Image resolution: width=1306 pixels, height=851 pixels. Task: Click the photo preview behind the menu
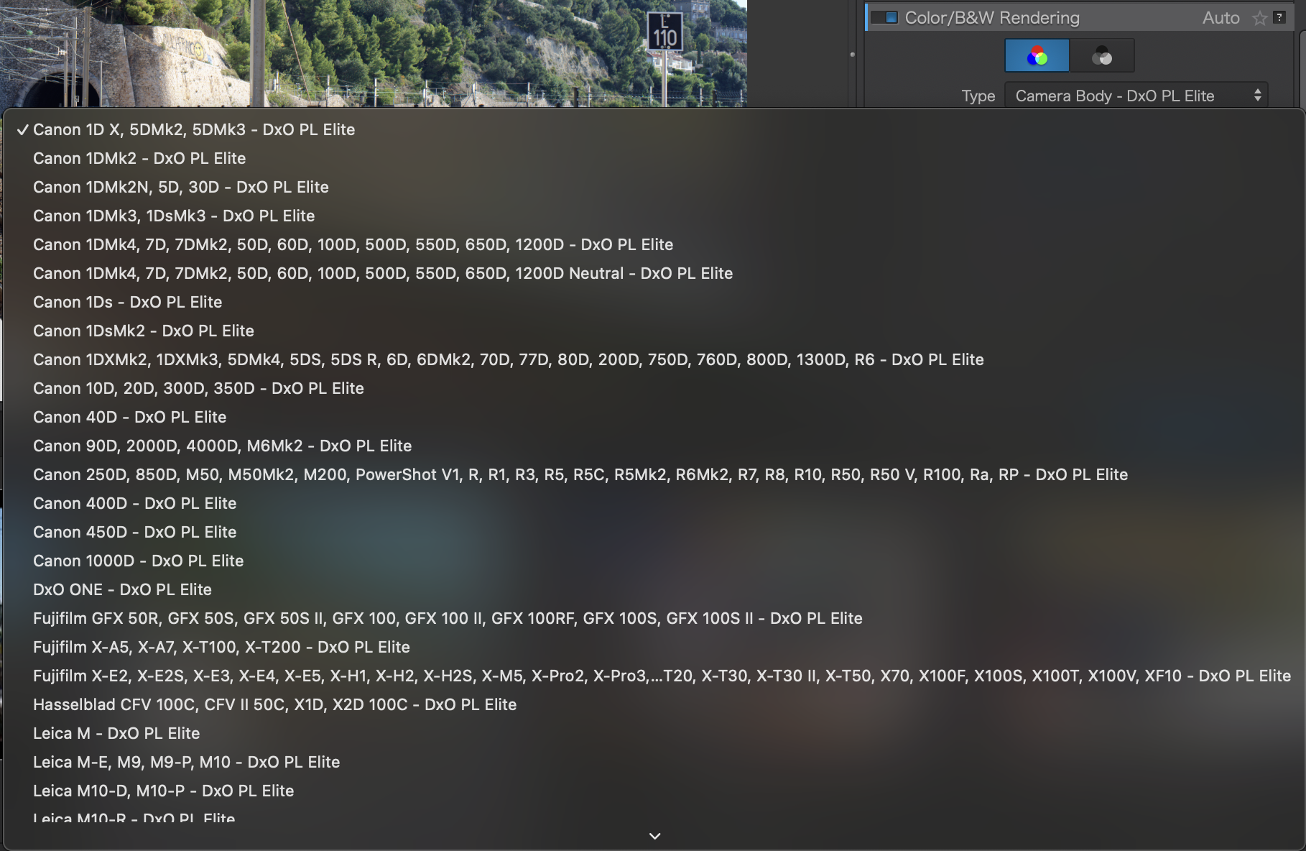[374, 53]
